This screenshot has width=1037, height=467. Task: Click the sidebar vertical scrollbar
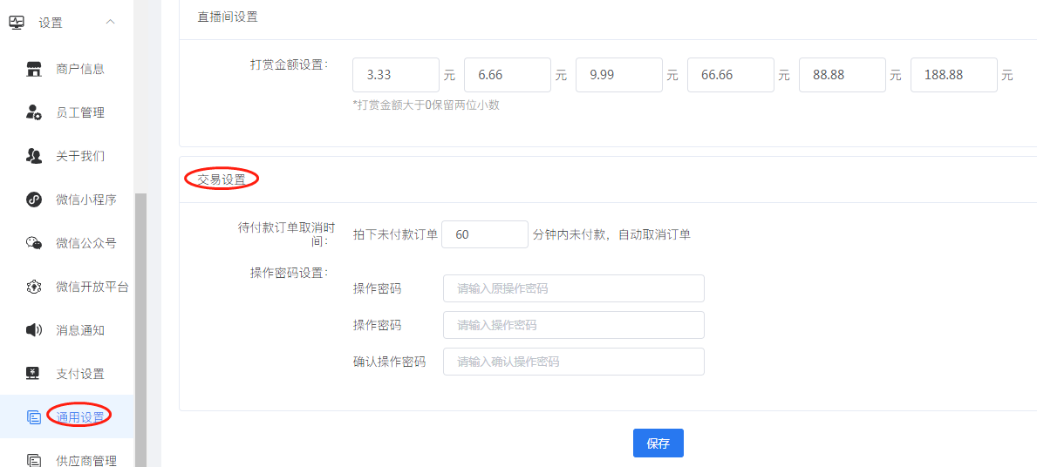(140, 329)
